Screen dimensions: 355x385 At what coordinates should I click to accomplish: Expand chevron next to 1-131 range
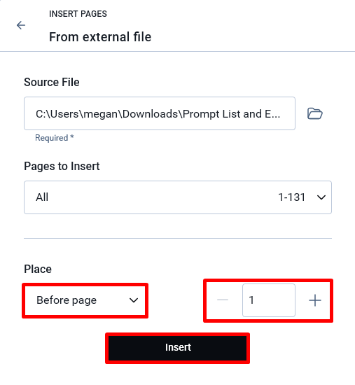pyautogui.click(x=321, y=197)
